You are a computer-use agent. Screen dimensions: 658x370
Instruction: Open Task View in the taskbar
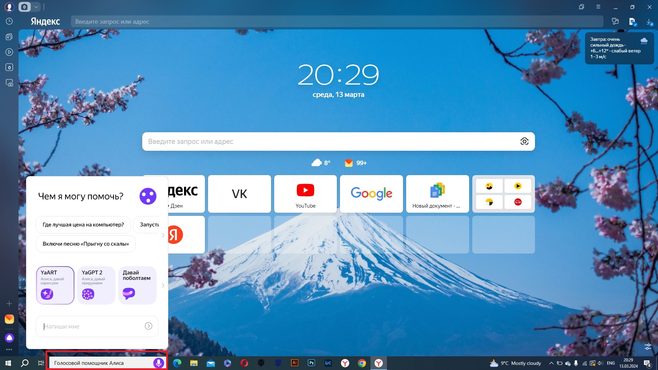(x=41, y=363)
